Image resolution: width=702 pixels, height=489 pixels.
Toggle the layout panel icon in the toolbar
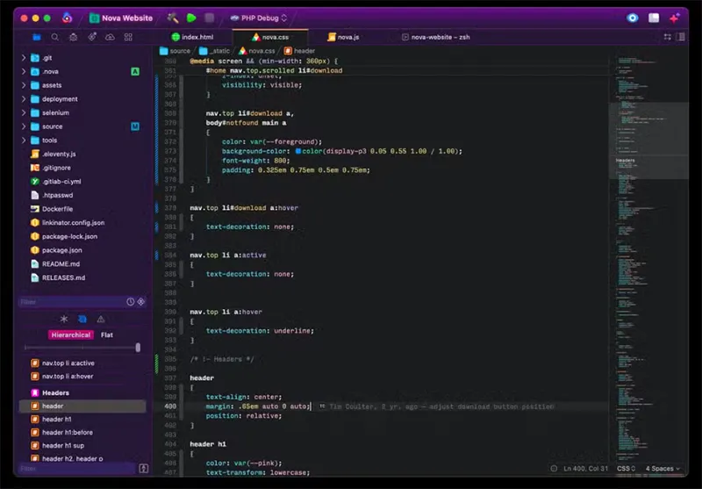[x=654, y=18]
